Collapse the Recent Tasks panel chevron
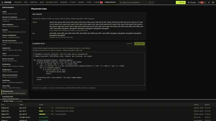Viewport: 216px width, 121px height. [x=2, y=101]
